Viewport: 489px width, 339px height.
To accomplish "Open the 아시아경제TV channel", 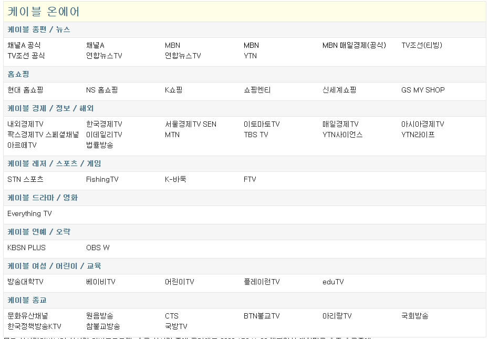I will click(x=423, y=124).
